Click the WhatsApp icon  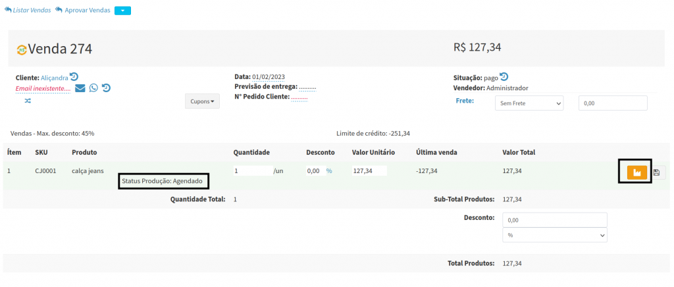[x=93, y=88]
